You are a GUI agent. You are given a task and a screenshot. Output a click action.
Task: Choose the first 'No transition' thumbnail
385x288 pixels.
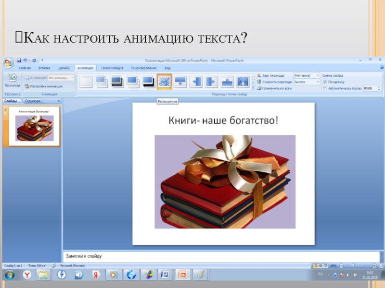point(86,82)
